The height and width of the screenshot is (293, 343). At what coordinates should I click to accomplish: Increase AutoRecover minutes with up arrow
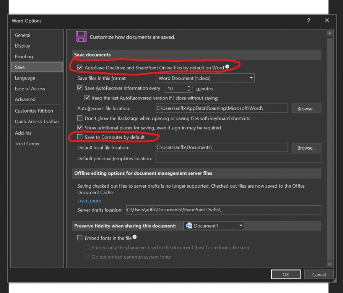coord(189,87)
